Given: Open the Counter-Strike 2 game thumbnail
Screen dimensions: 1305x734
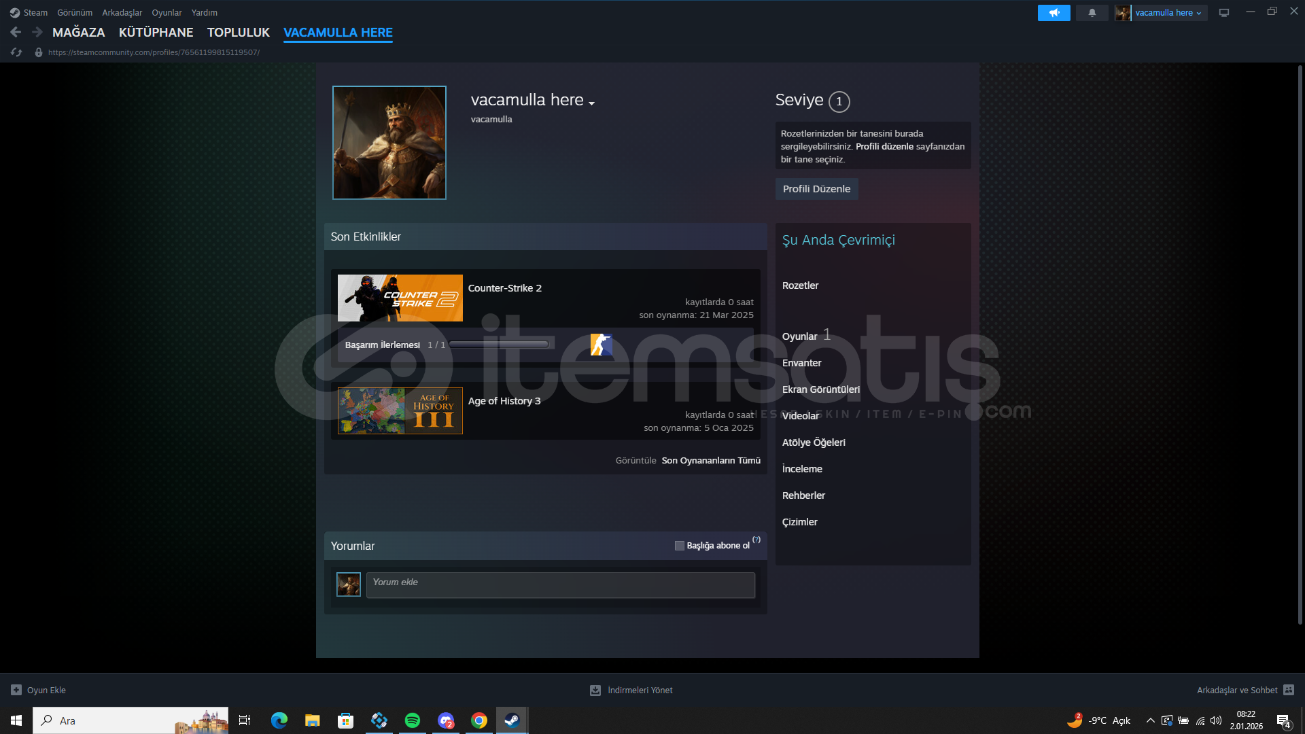Looking at the screenshot, I should (x=400, y=298).
